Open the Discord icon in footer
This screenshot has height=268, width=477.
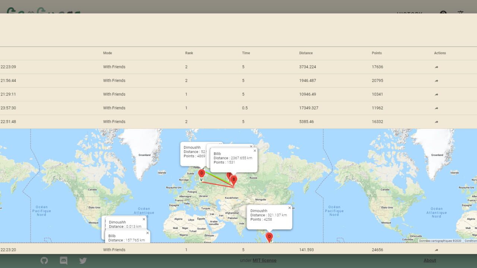pyautogui.click(x=64, y=261)
